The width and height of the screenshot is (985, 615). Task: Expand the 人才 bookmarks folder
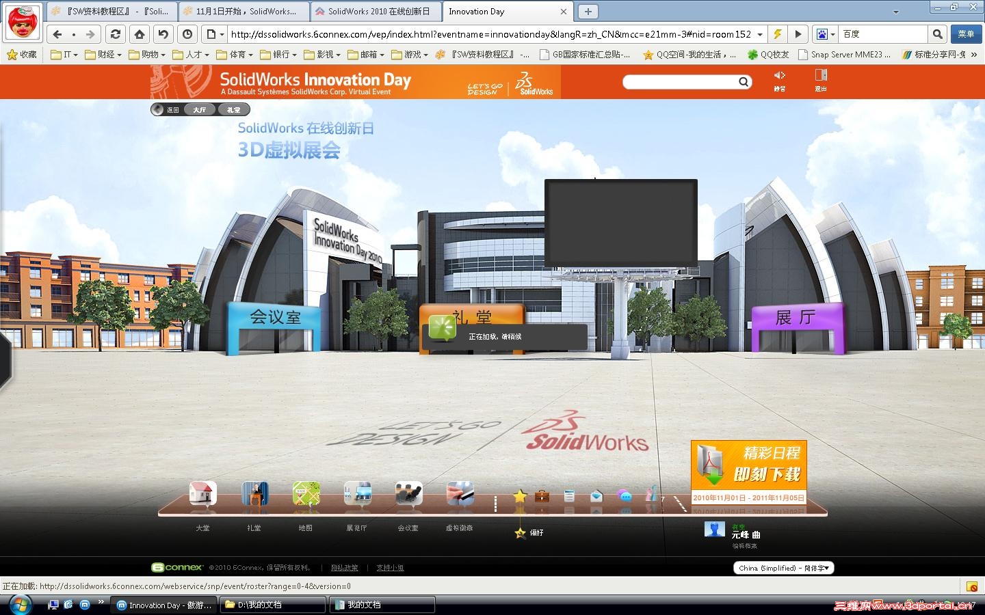[191, 55]
